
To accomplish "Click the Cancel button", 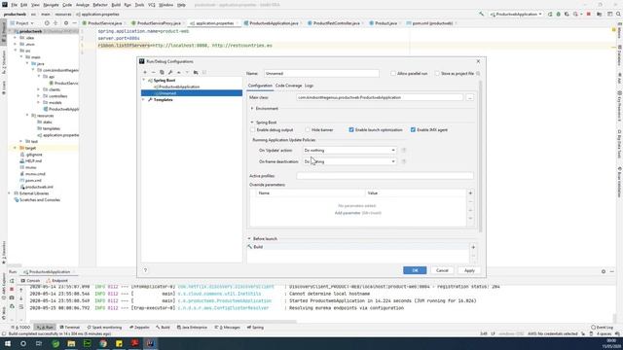I will coord(442,270).
